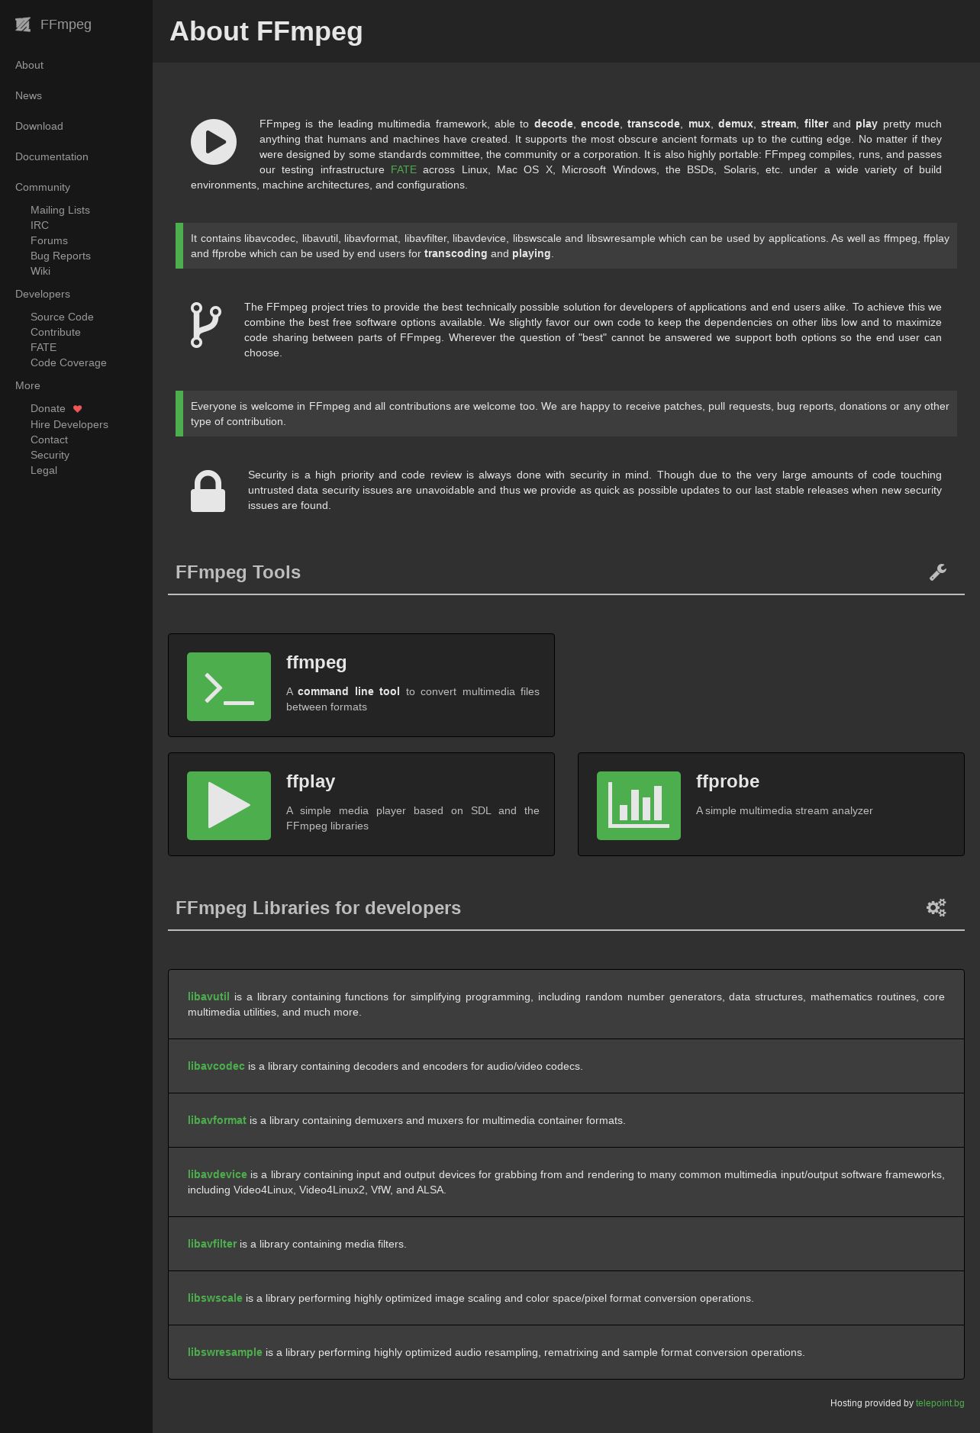Go to the Download page
Viewport: 980px width, 1433px height.
39,126
